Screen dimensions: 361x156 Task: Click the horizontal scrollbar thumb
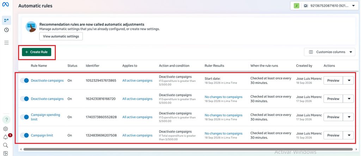coord(188,149)
